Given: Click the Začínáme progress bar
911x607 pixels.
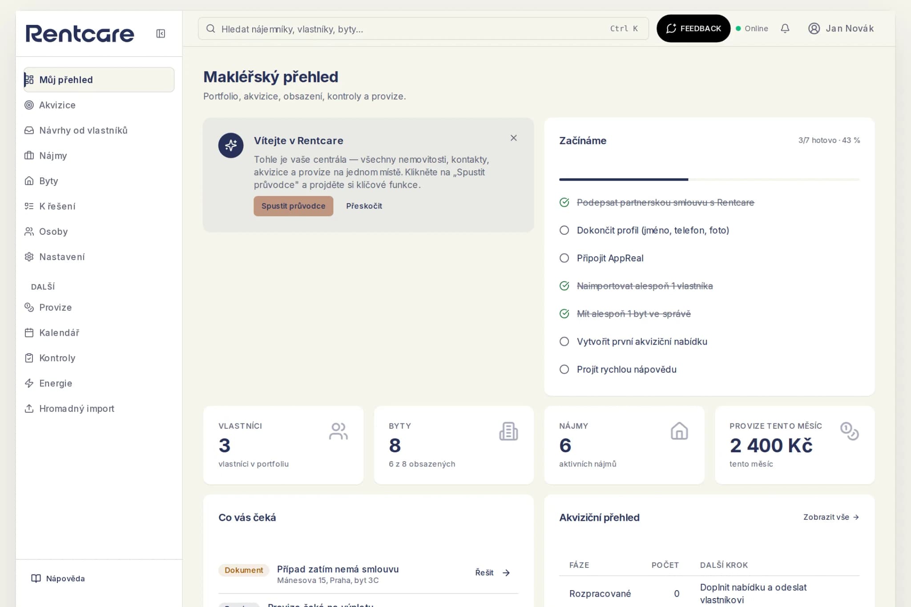Looking at the screenshot, I should pyautogui.click(x=709, y=180).
